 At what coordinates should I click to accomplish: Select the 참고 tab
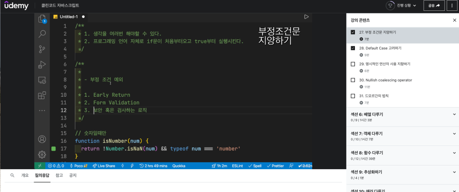pos(59,175)
